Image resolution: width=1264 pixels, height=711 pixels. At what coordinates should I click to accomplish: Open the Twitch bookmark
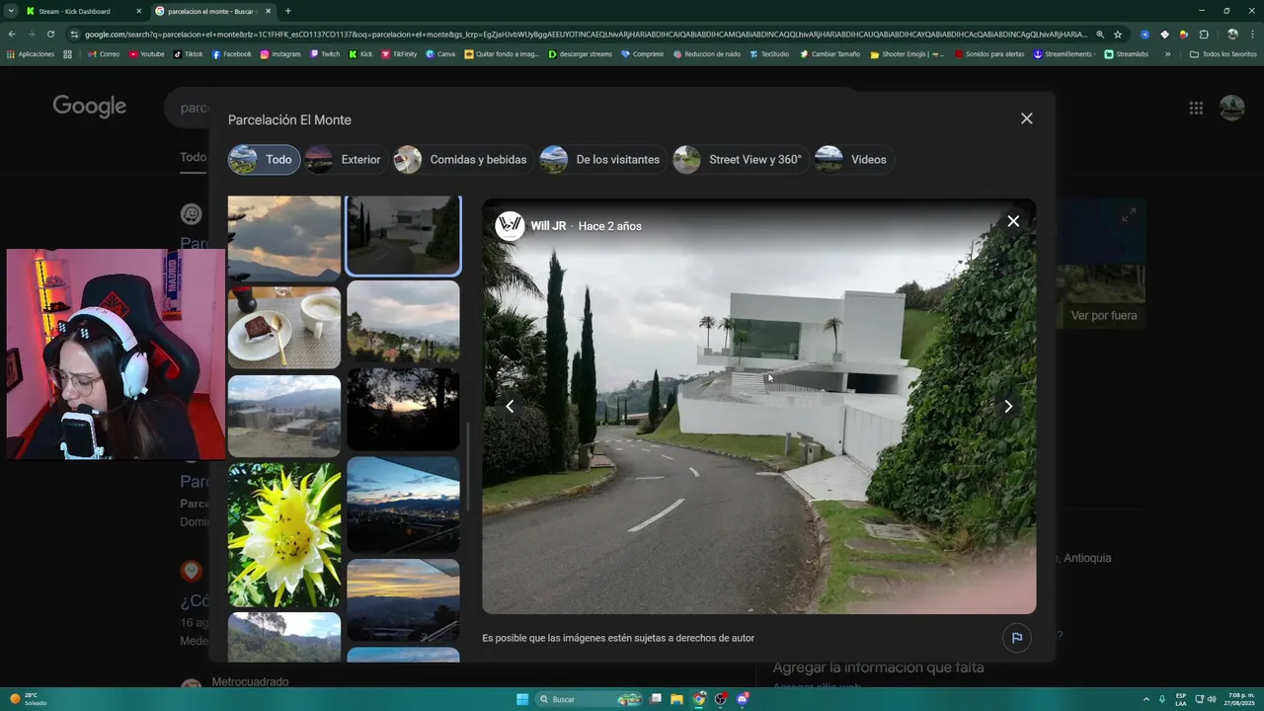pos(325,54)
